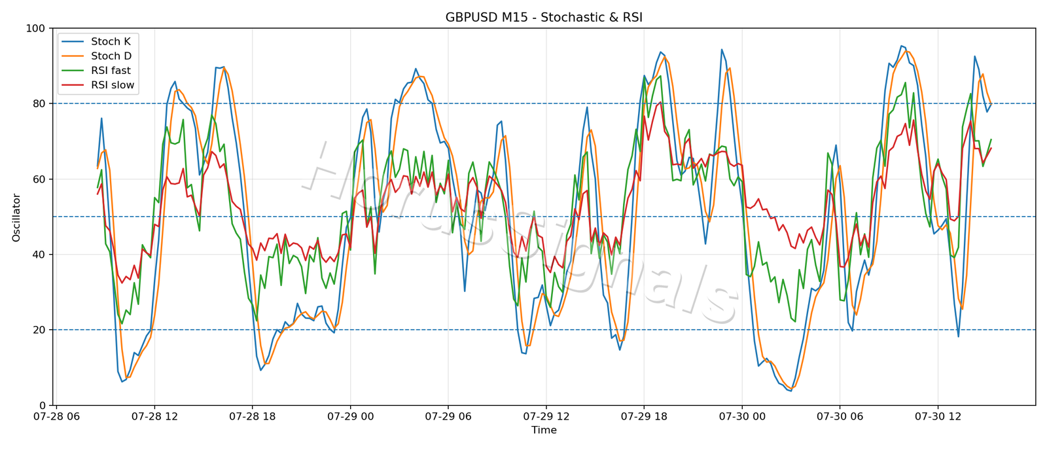Click the 07-29 12 x-axis tick label
This screenshot has height=449, width=1047.
pyautogui.click(x=546, y=416)
